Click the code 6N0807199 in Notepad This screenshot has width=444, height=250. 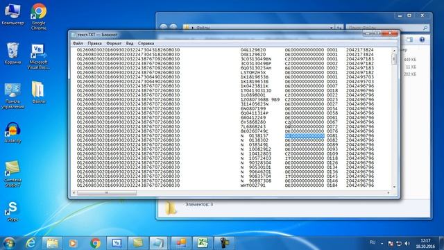click(x=253, y=108)
